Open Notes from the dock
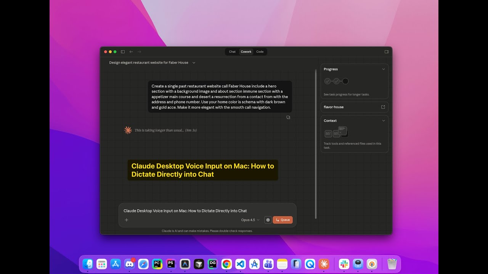 (x=282, y=264)
